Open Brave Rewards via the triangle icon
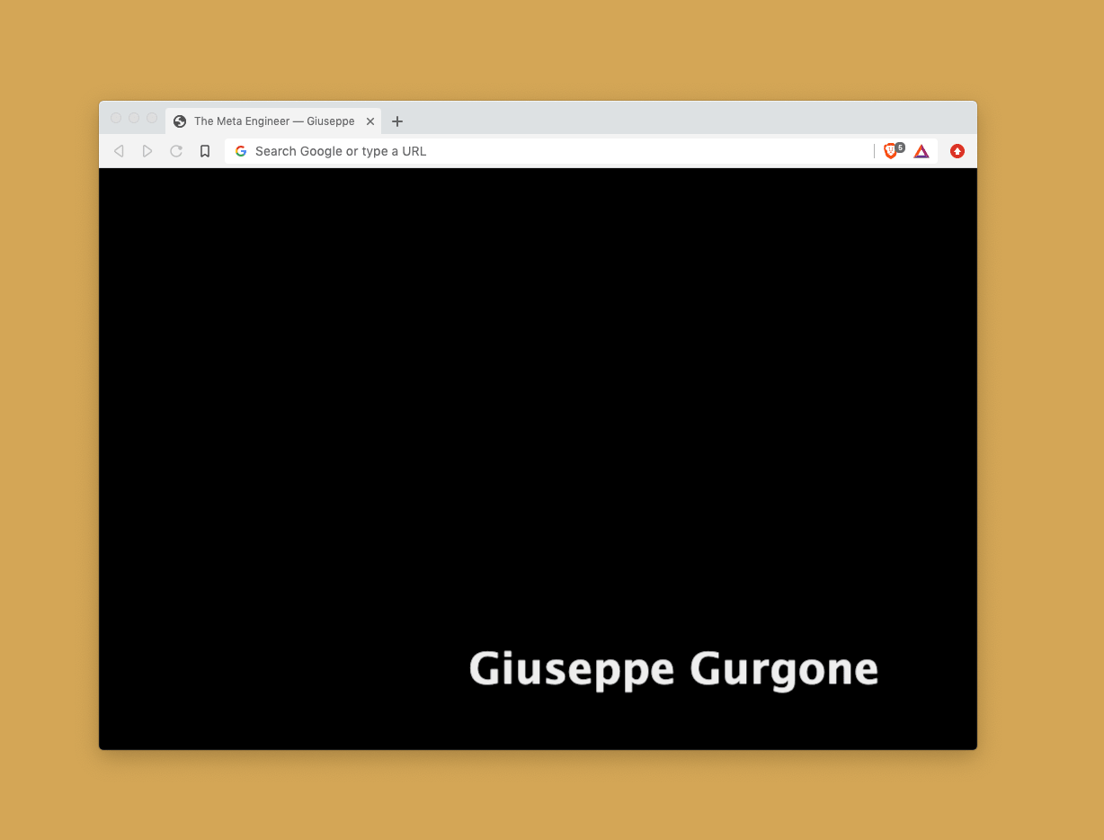 [921, 151]
